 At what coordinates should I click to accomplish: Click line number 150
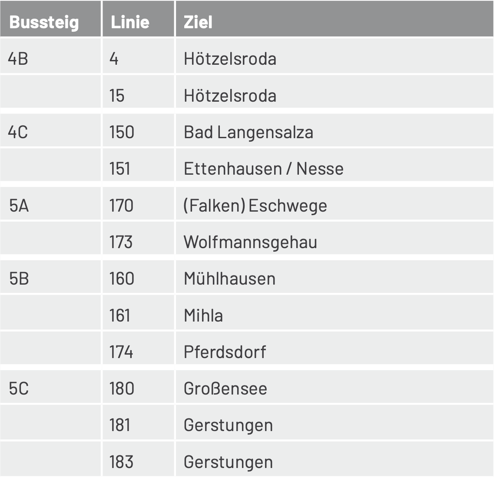pyautogui.click(x=122, y=132)
